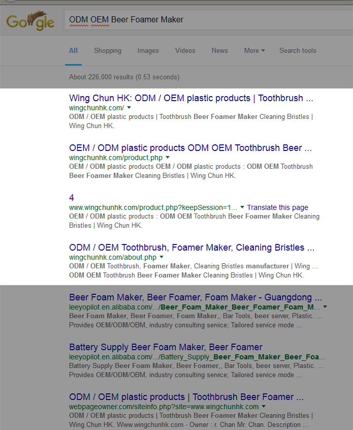Click the wingchunhk.com/product.php URL text

[116, 158]
